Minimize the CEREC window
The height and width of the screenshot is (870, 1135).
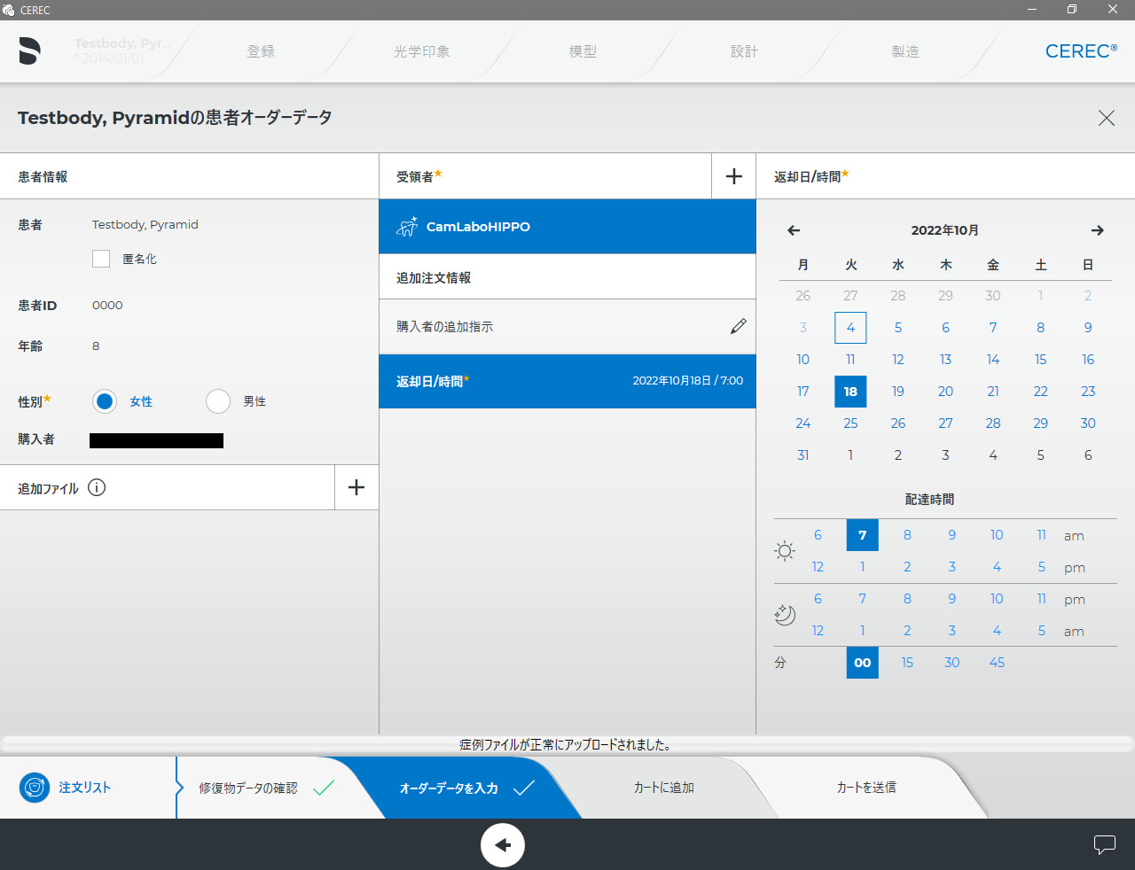(x=1032, y=10)
